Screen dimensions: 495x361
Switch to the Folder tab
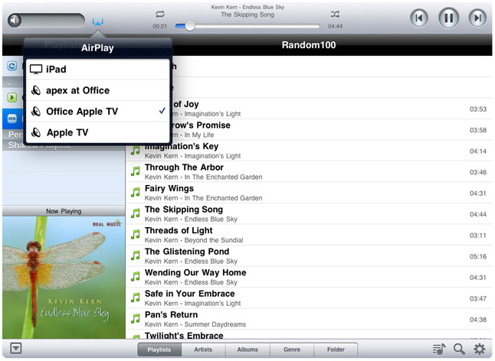336,350
